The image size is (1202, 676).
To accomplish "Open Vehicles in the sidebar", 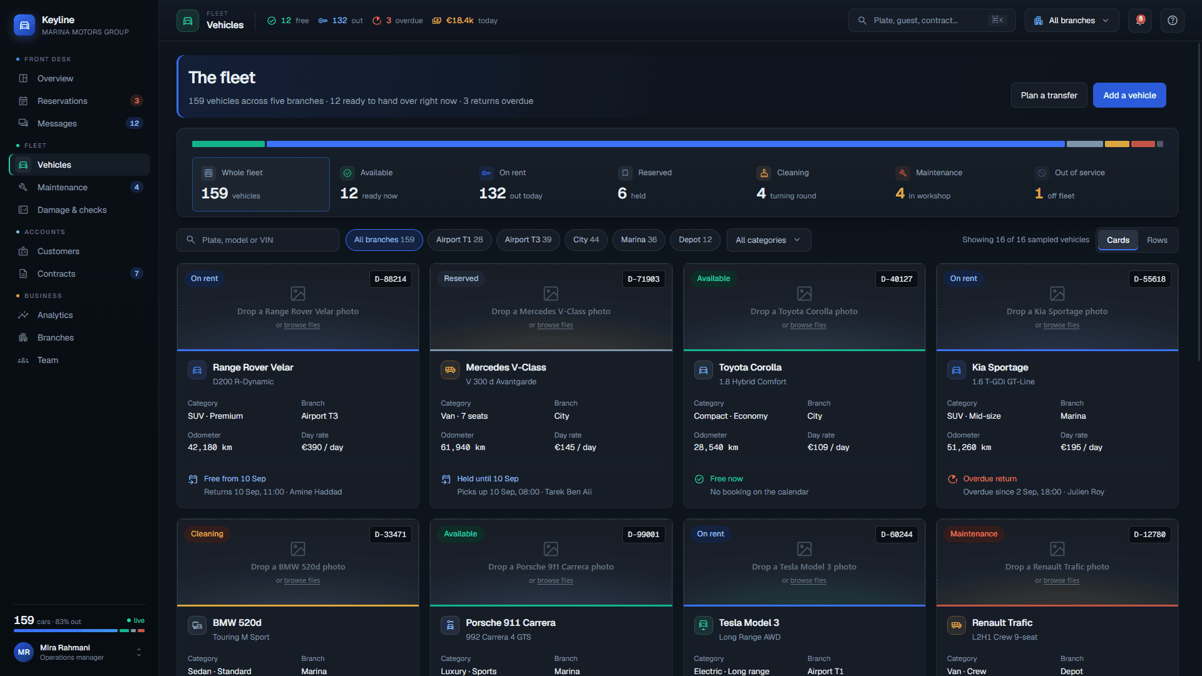I will pyautogui.click(x=80, y=165).
